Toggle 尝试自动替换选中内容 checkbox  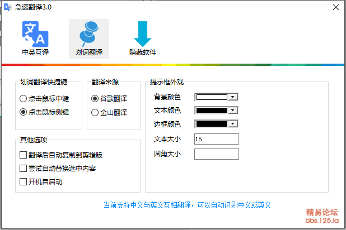point(24,168)
